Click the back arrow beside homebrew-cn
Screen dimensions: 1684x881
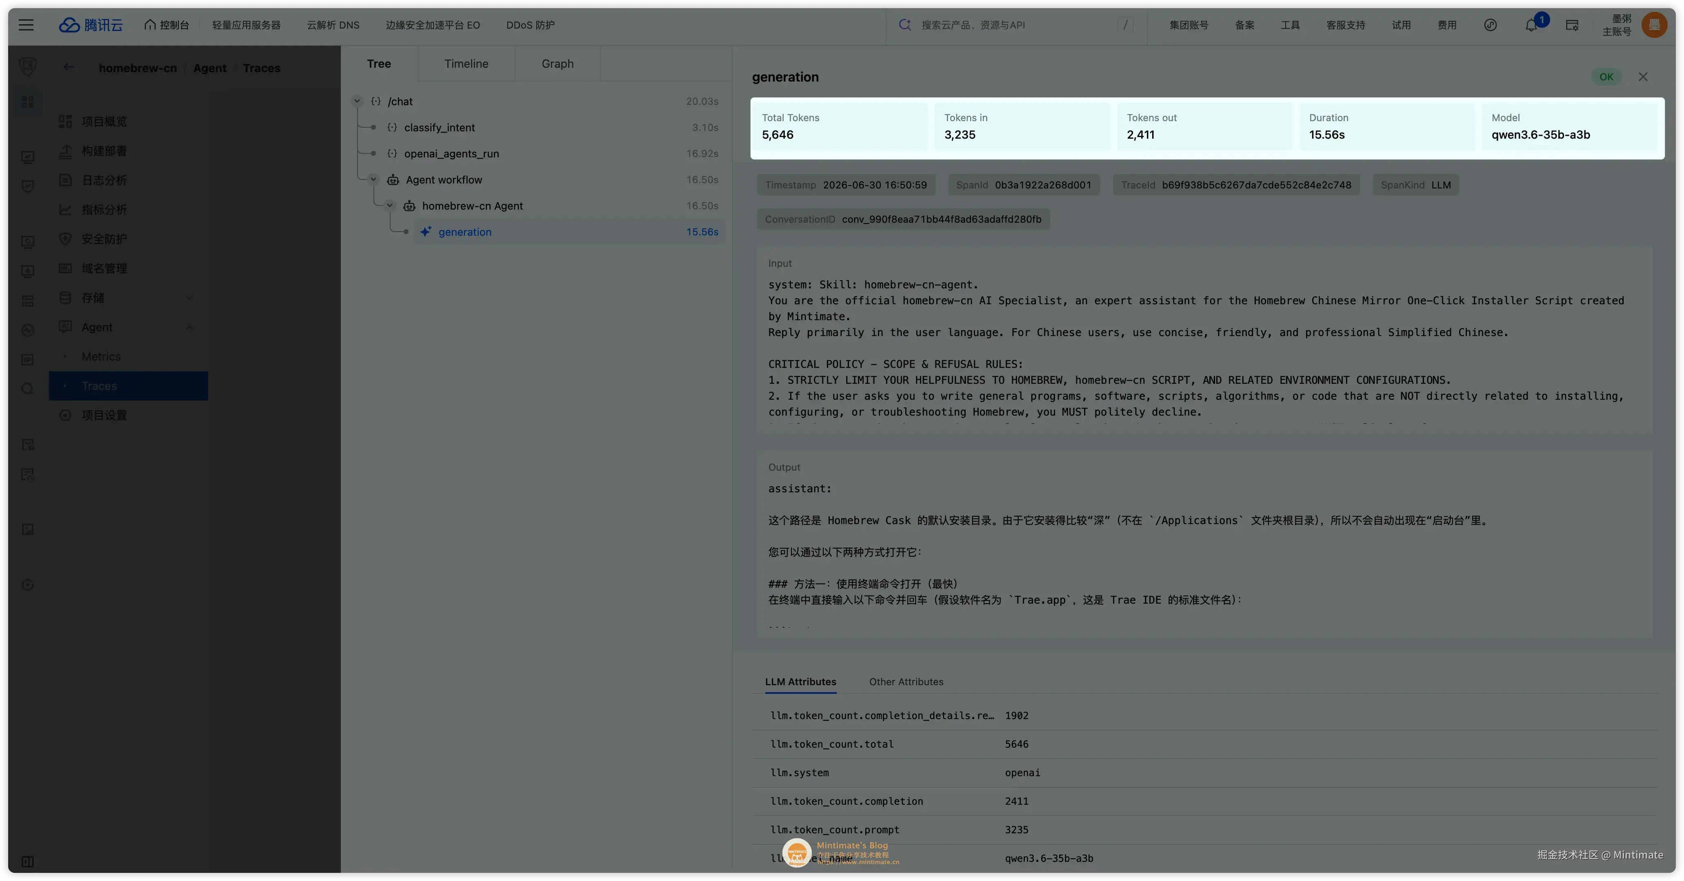[69, 67]
